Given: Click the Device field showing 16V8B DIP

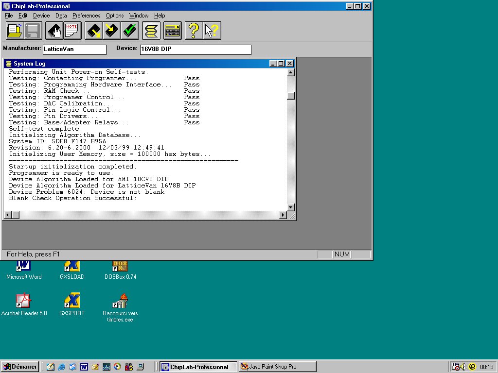Looking at the screenshot, I should 196,50.
